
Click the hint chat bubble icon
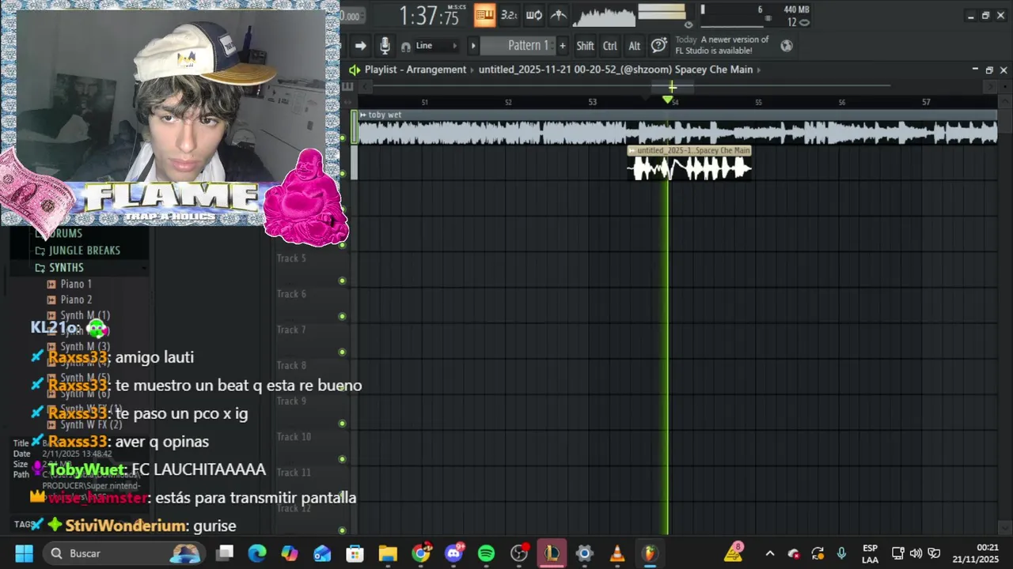click(659, 46)
